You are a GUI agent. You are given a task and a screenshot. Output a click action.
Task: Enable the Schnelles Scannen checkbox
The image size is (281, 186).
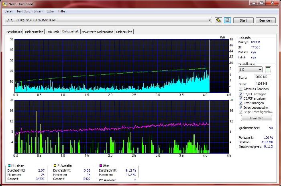point(241,89)
